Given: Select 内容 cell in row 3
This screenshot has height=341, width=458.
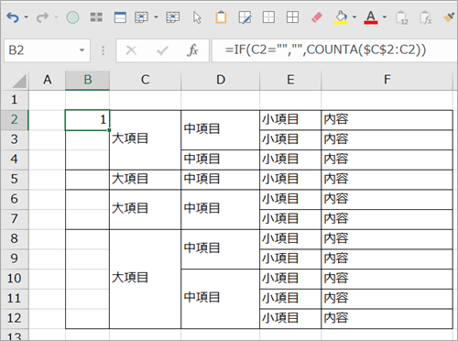Looking at the screenshot, I should pyautogui.click(x=387, y=140).
